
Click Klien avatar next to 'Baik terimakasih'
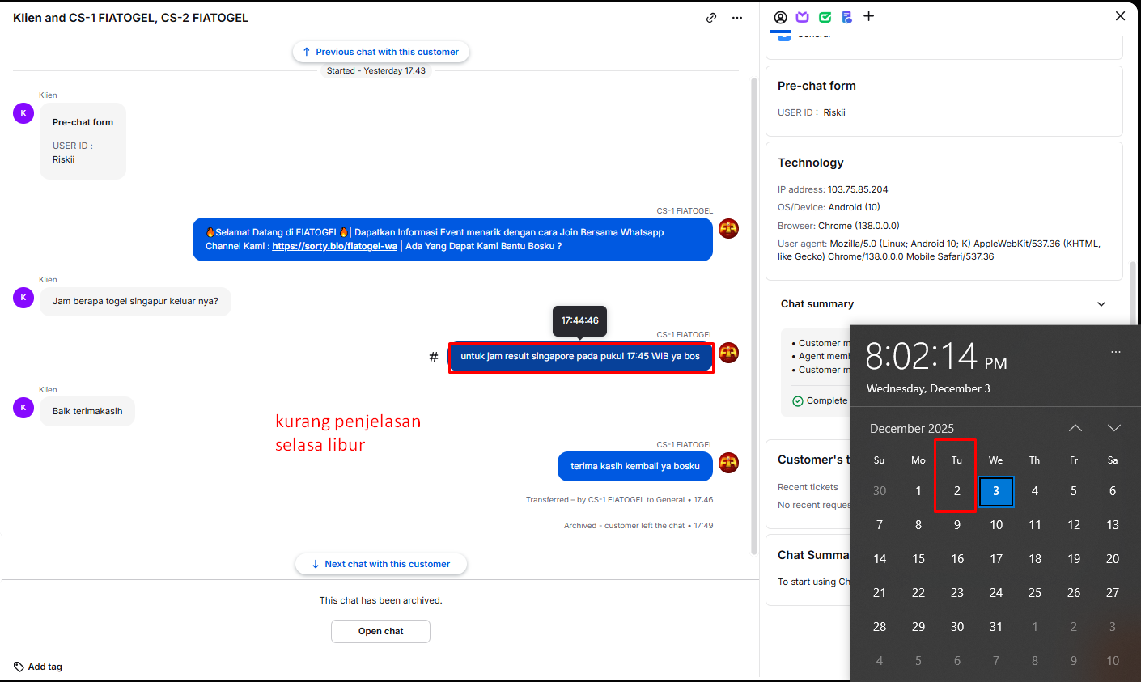[x=23, y=408]
